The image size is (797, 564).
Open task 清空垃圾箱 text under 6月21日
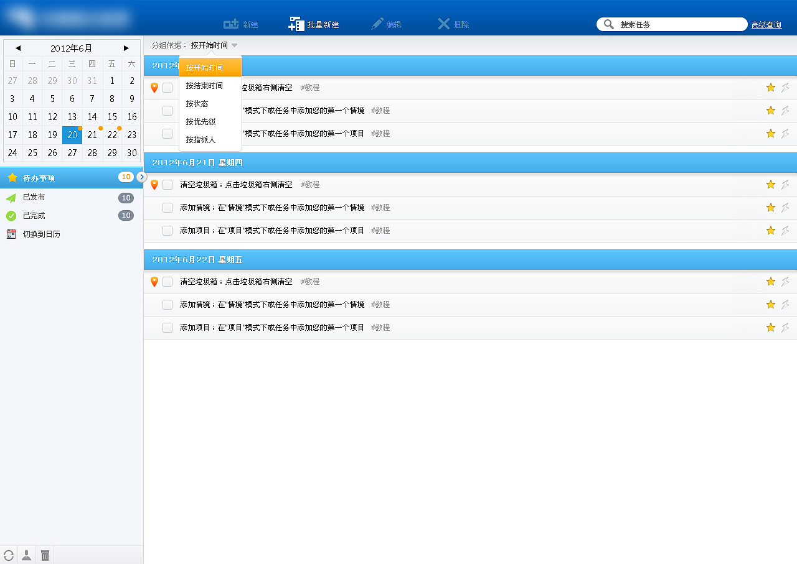236,185
